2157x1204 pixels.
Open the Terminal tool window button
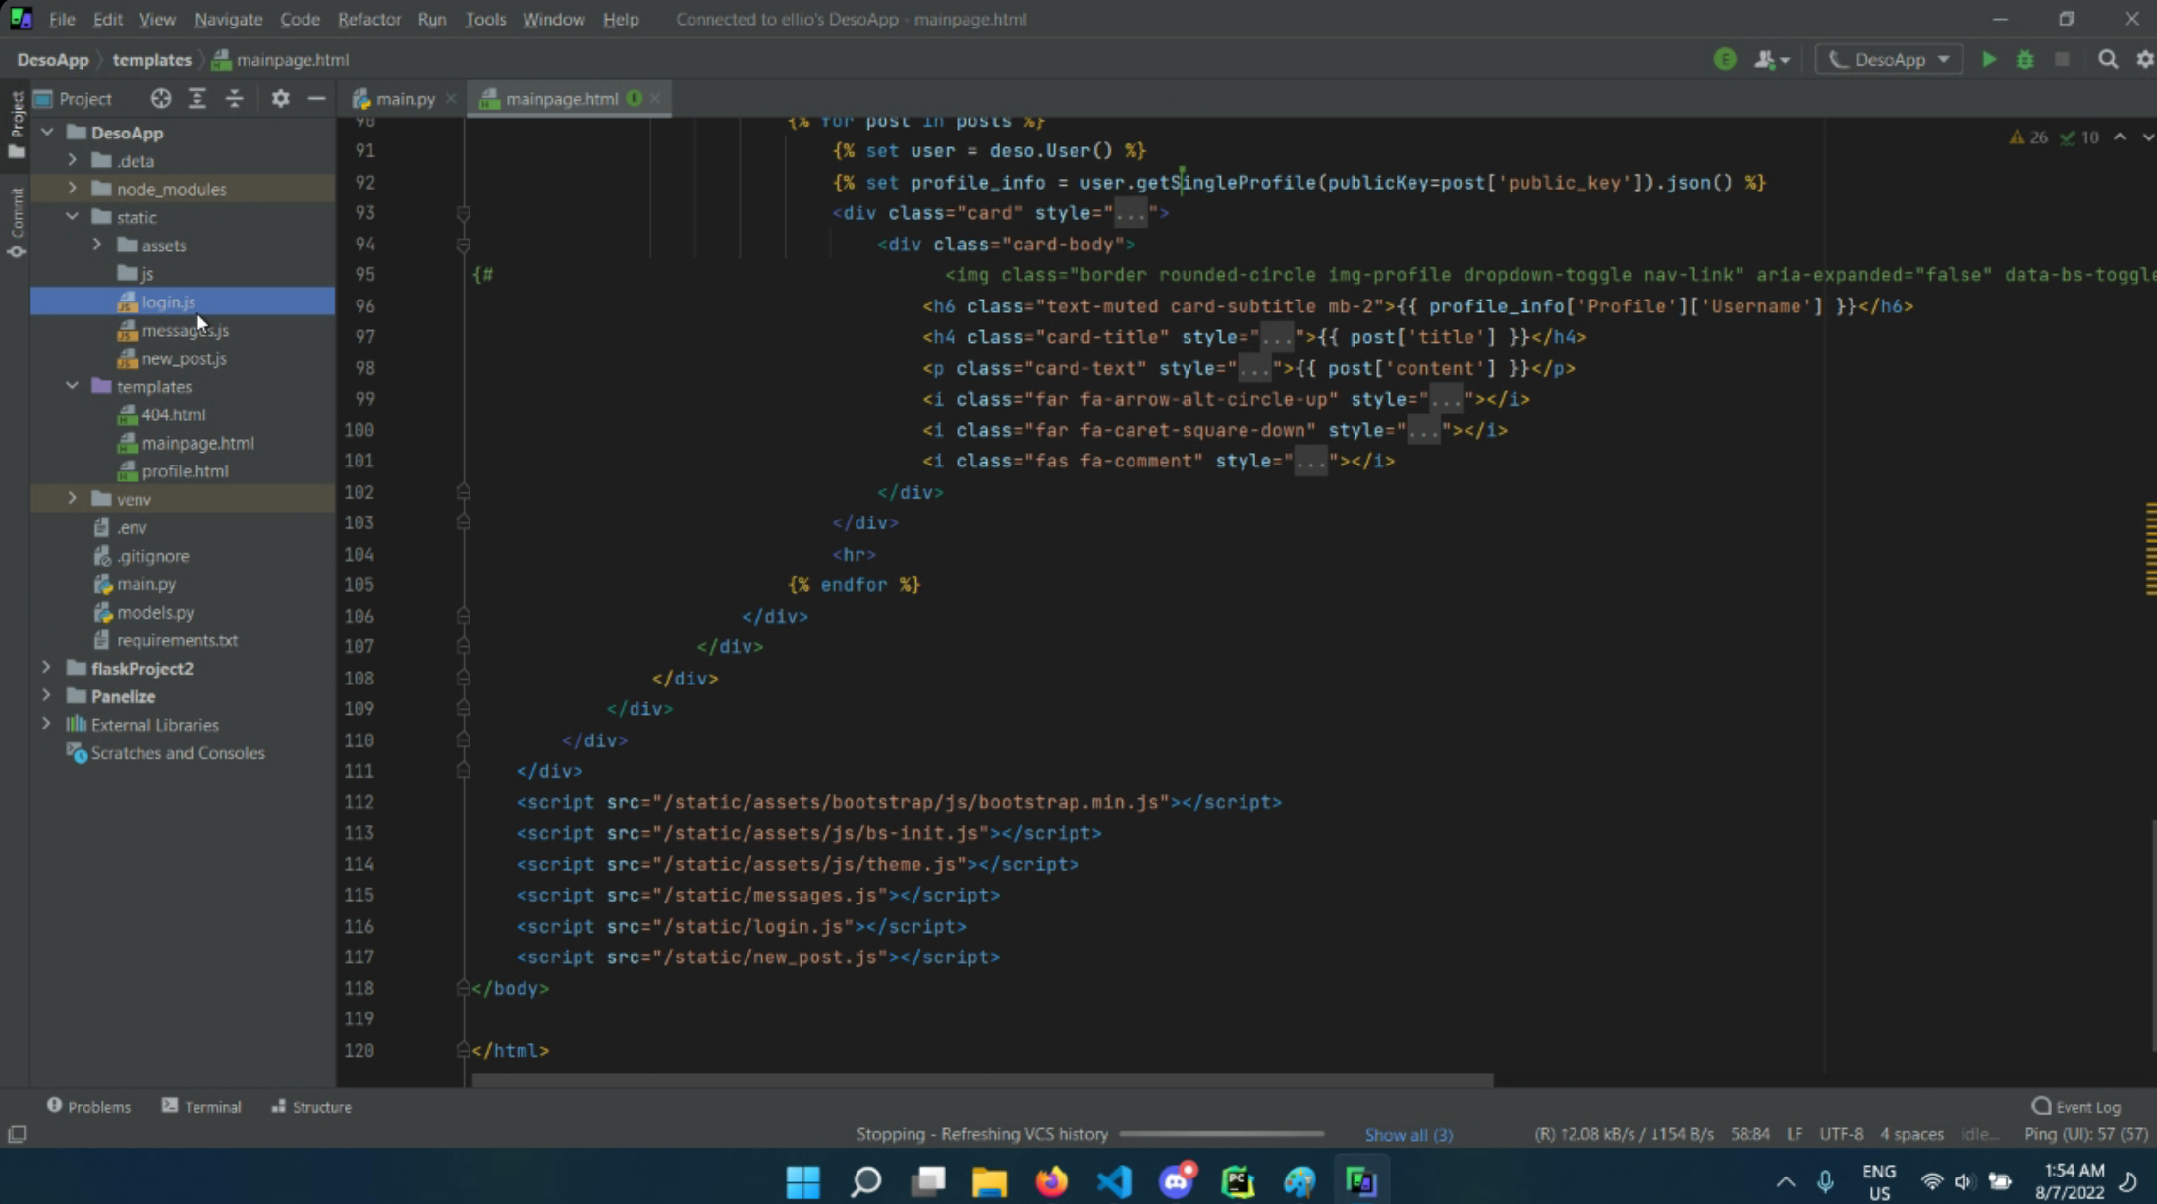pos(201,1106)
